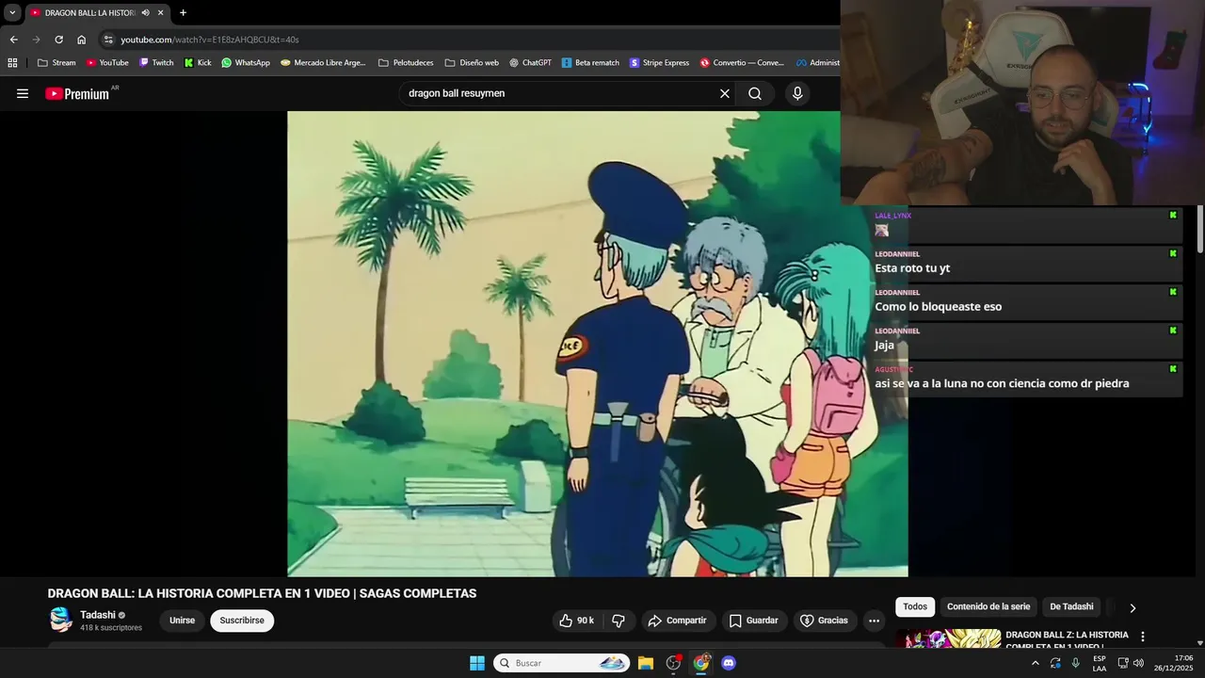Show more filter chips with arrow
This screenshot has width=1205, height=678.
coord(1133,607)
